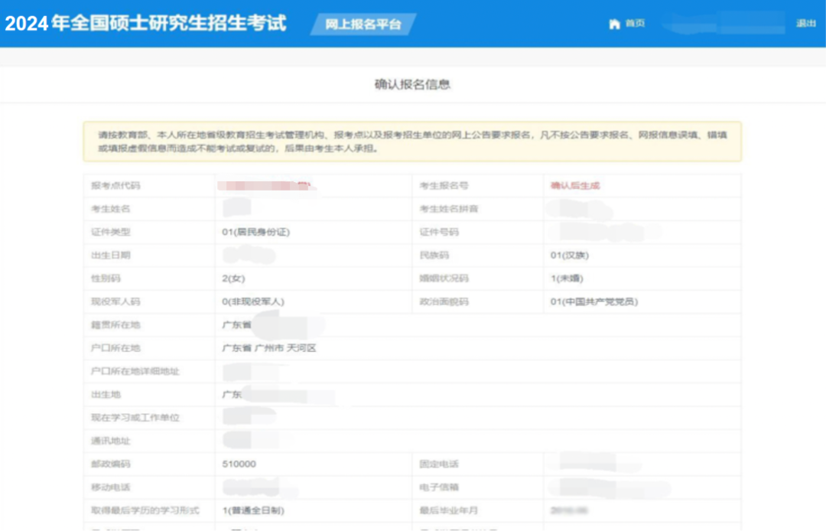
Task: Click the 现役军人码 label
Action: point(116,301)
